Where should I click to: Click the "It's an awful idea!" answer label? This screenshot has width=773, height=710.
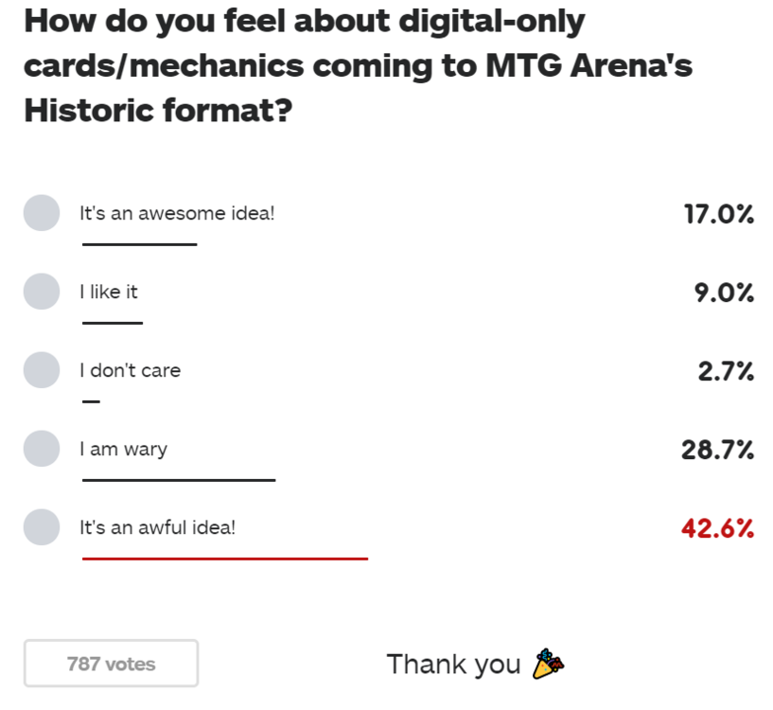(x=157, y=527)
